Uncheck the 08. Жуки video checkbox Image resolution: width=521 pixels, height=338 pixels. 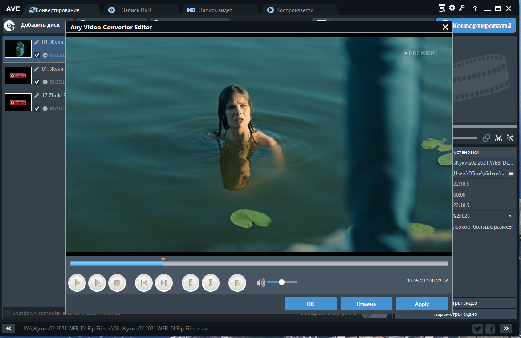pos(37,55)
